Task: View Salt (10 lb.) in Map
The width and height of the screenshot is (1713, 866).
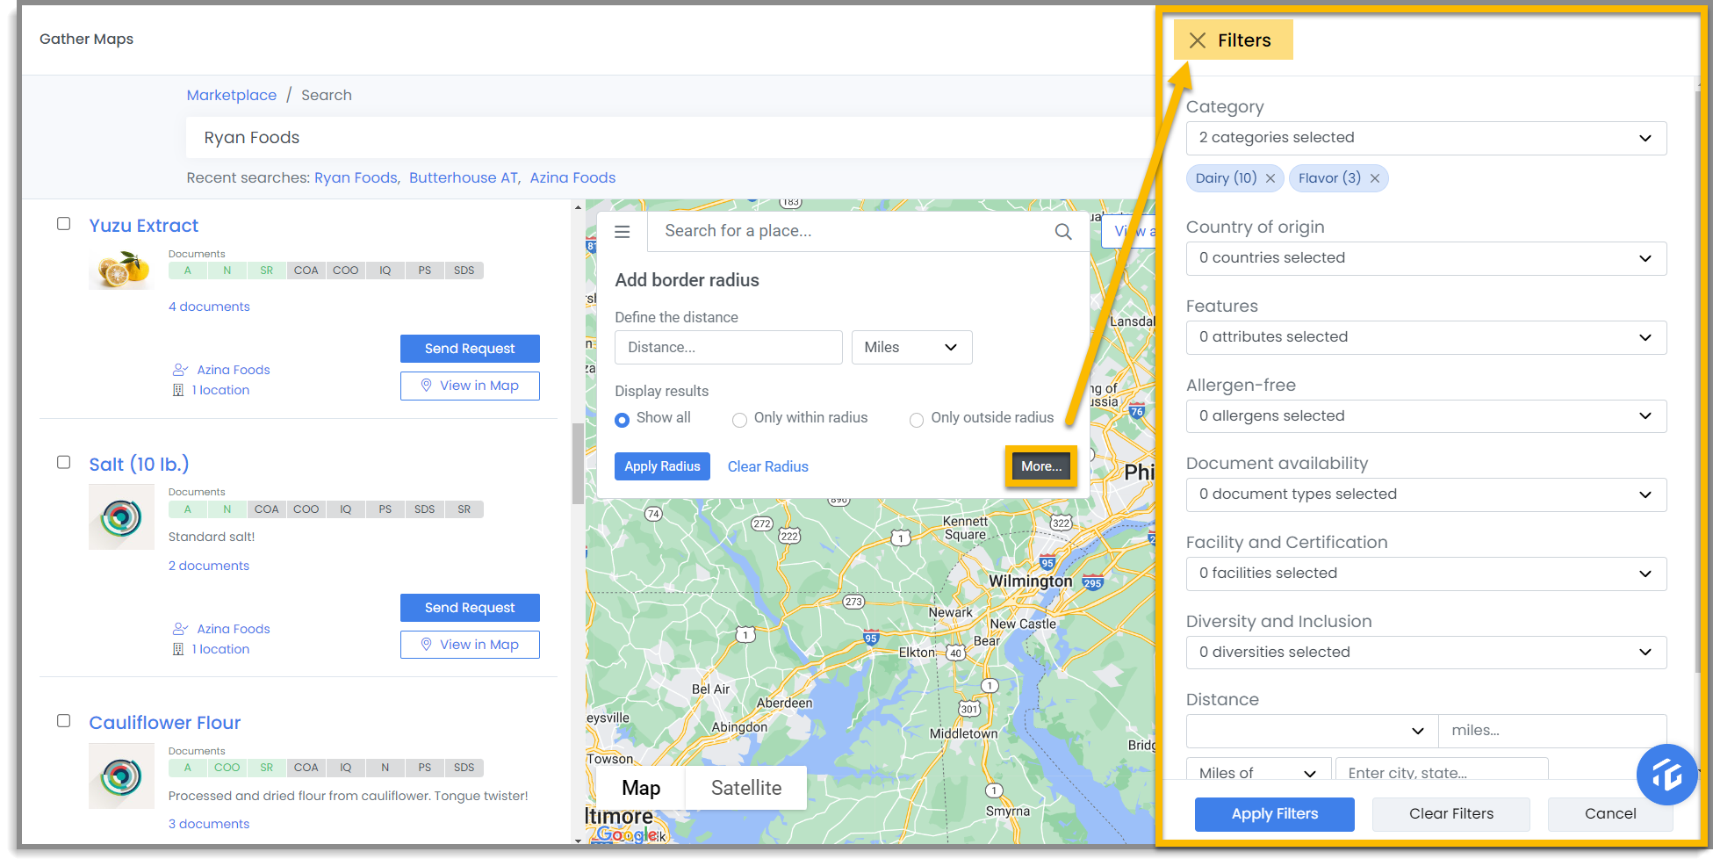Action: tap(470, 645)
